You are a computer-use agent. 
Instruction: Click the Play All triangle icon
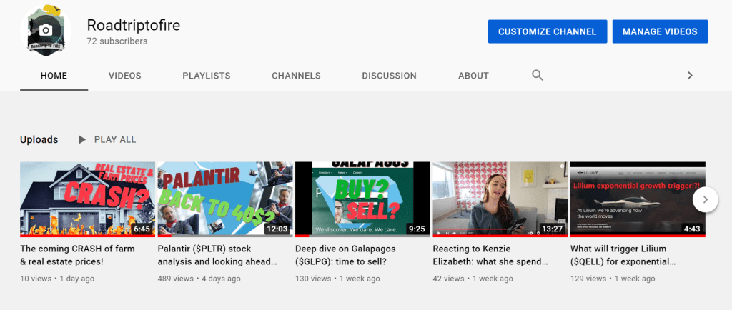82,139
